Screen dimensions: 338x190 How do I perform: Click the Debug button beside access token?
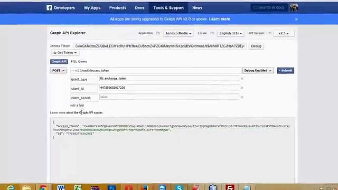click(x=256, y=46)
